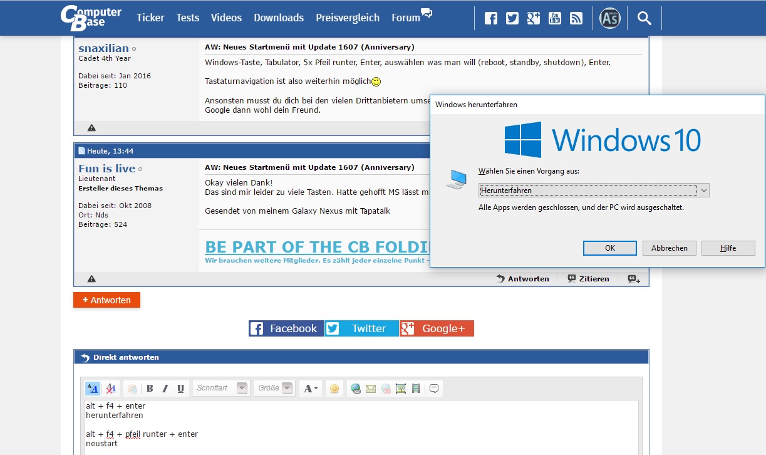
Task: Open YouTube channel icon in header
Action: point(555,18)
